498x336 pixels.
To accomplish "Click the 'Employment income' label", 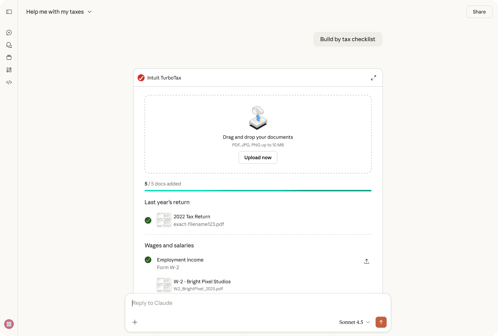I will click(x=180, y=260).
